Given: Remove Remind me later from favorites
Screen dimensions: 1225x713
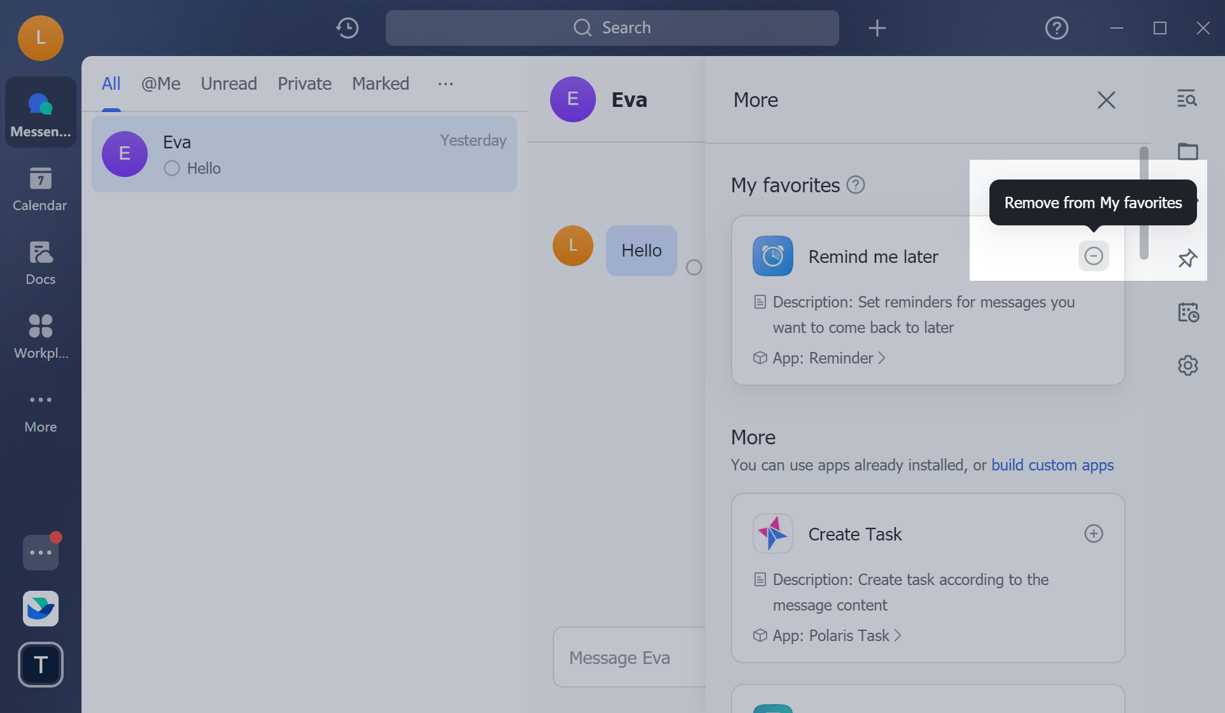Looking at the screenshot, I should pyautogui.click(x=1094, y=256).
